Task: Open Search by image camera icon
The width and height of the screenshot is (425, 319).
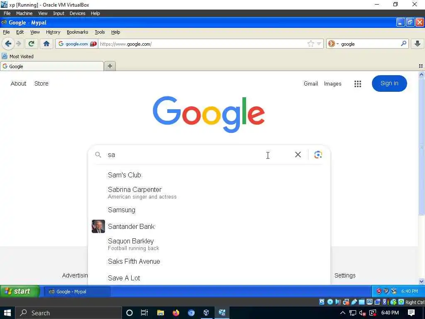Action: coord(318,155)
